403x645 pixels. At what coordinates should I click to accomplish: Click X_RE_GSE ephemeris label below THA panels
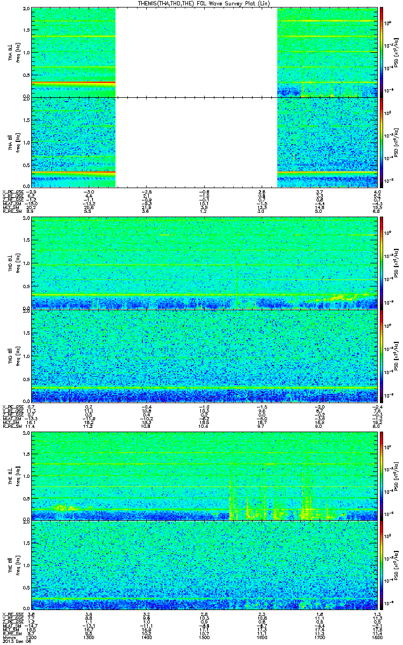click(x=12, y=192)
